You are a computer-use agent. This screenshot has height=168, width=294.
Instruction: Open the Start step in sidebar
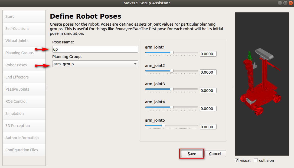tap(24, 16)
